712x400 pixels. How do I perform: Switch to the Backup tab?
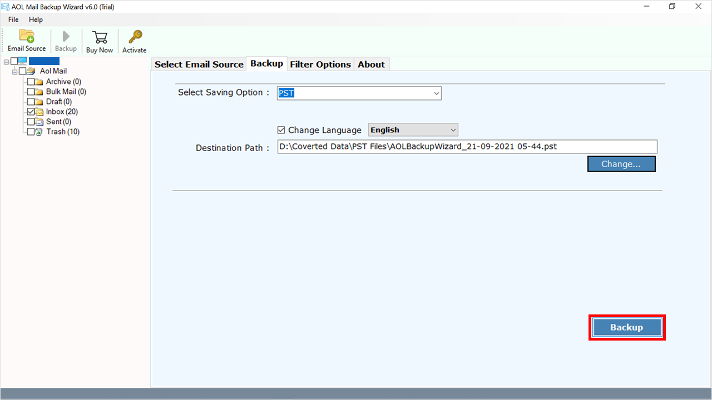point(267,63)
